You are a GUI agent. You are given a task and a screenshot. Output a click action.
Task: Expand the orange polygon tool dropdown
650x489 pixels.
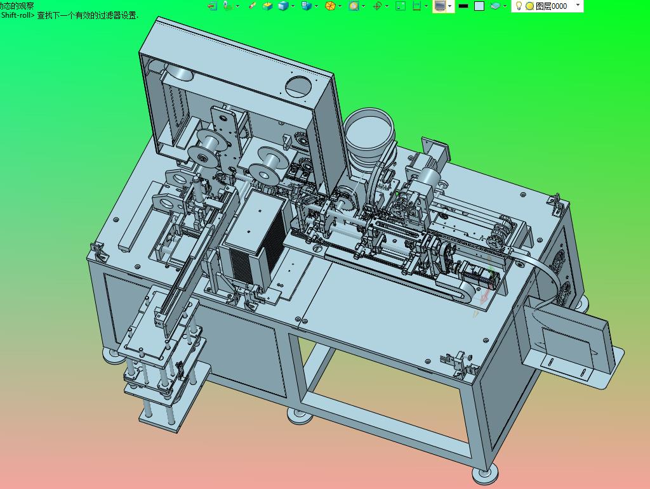340,6
